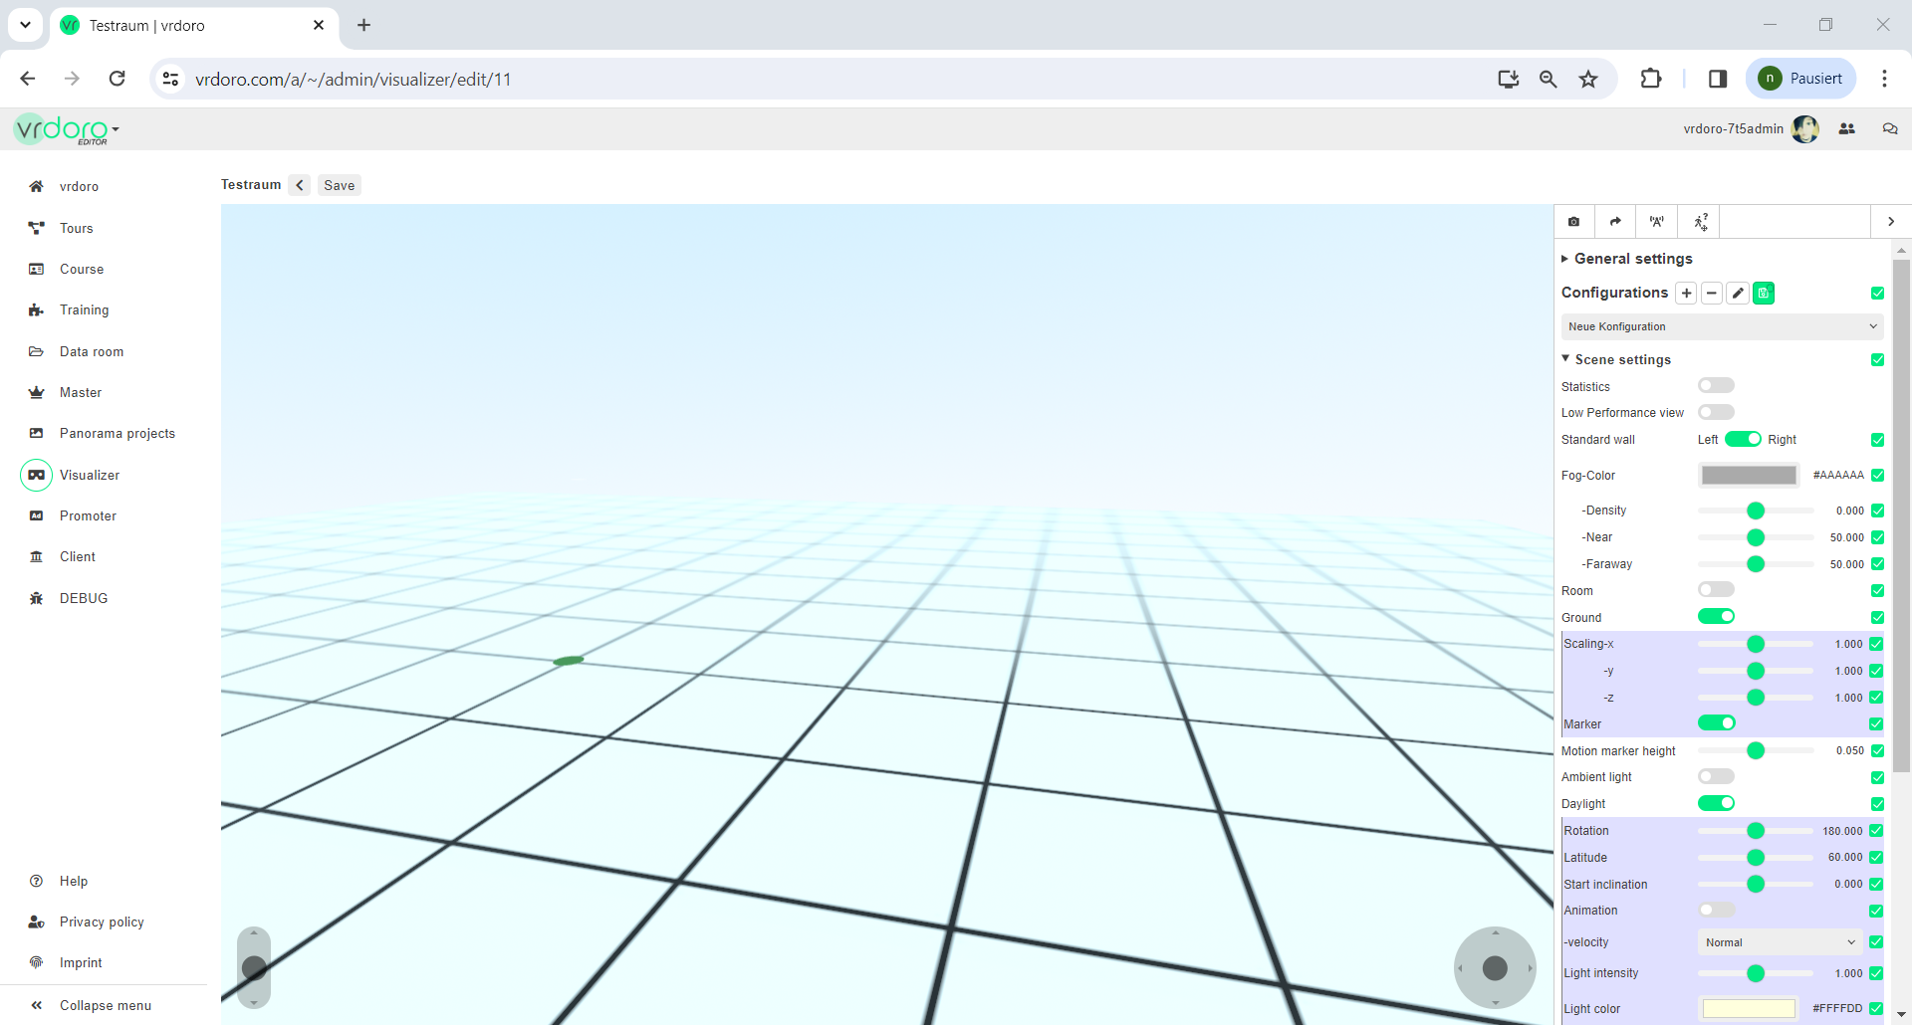This screenshot has width=1912, height=1025.
Task: Click the redo arrow icon in panel toolbar
Action: pos(1615,222)
